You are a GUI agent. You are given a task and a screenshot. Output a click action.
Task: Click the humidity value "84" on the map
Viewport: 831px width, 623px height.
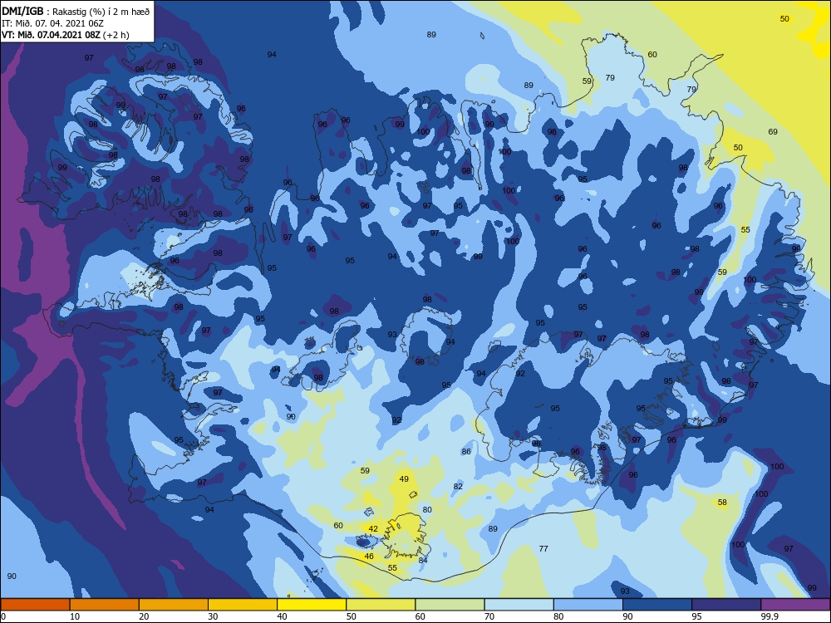[423, 561]
